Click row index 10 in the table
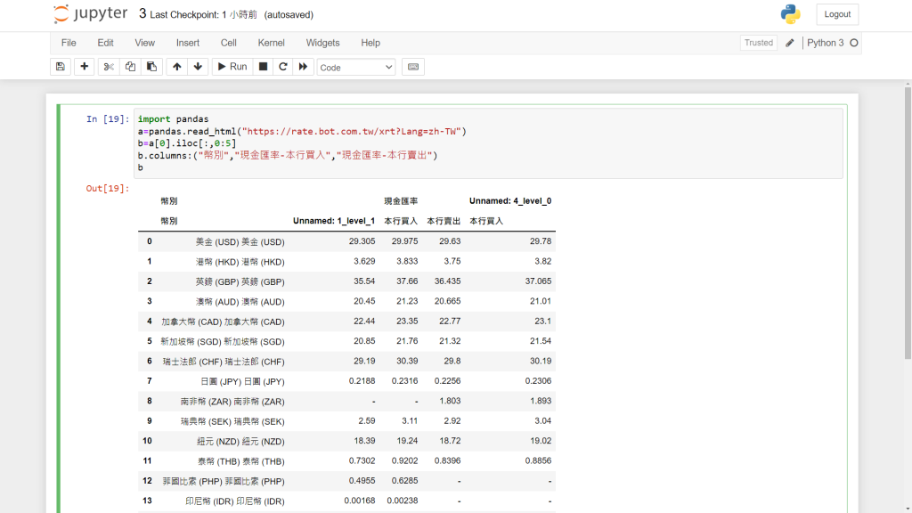Image resolution: width=912 pixels, height=513 pixels. click(x=147, y=441)
